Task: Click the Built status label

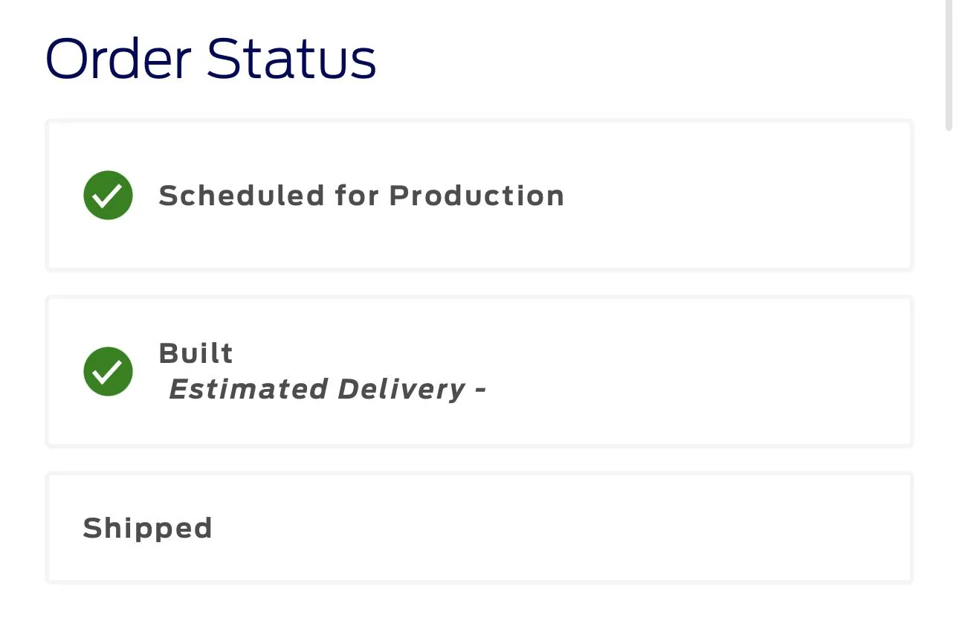Action: click(196, 353)
